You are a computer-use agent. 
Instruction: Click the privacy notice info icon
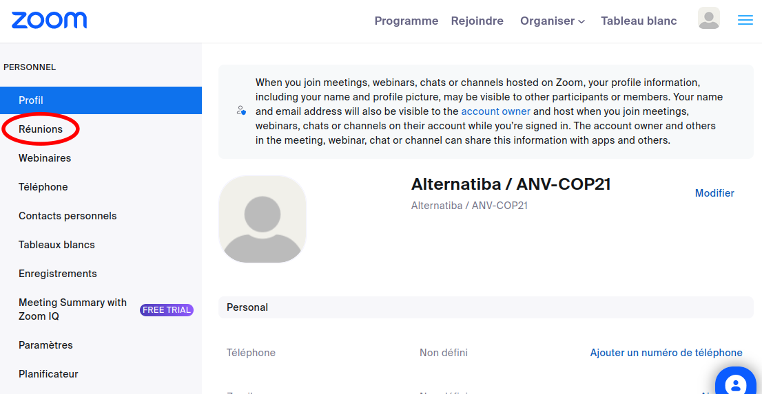coord(241,111)
